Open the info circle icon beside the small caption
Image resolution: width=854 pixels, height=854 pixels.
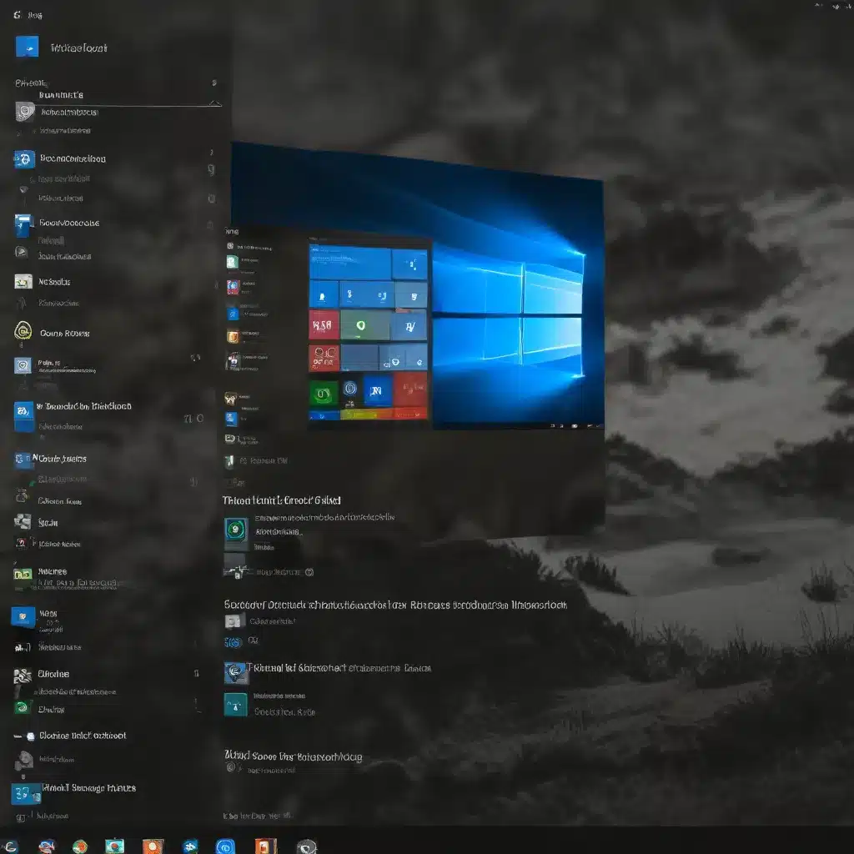309,572
